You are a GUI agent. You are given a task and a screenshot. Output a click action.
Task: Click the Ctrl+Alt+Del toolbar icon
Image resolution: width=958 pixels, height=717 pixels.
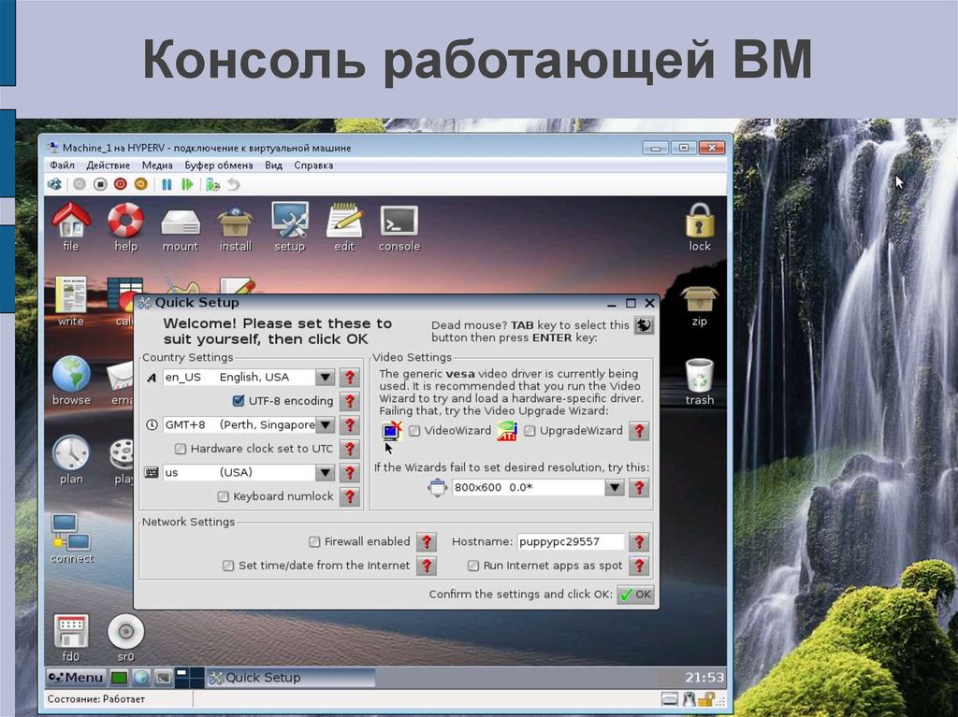(x=54, y=184)
